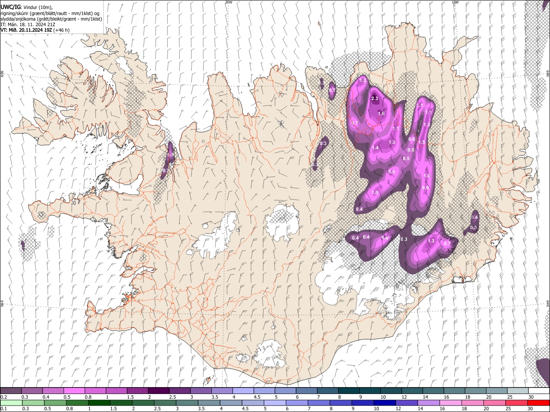The image size is (550, 412).
Task: Pick the bright red rain swatch starting at 30
Action: [538, 403]
